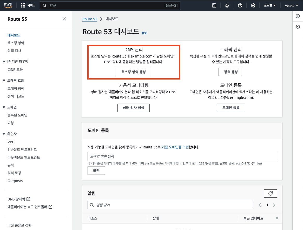This screenshot has height=230, width=303.
Task: Click the 상태 검사 생성 button
Action: [x=134, y=108]
